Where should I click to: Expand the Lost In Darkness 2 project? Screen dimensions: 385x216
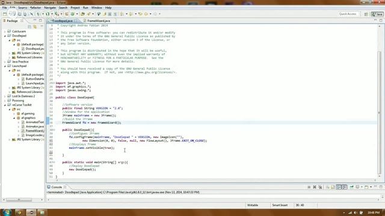(5, 96)
